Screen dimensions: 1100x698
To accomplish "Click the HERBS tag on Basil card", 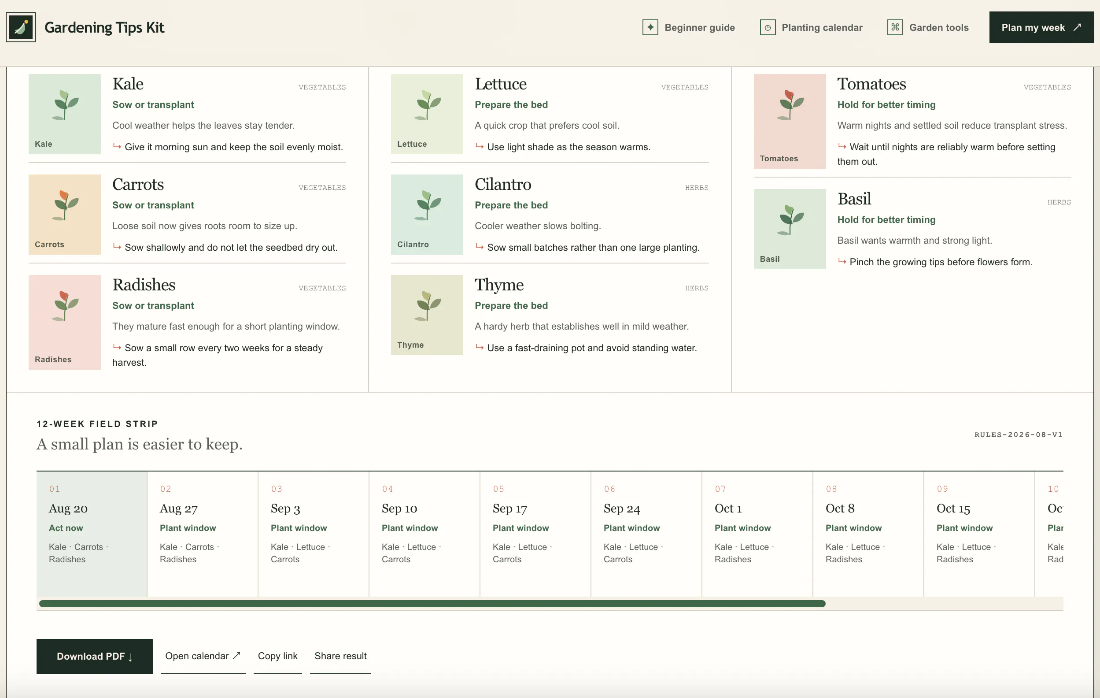I will (1059, 203).
